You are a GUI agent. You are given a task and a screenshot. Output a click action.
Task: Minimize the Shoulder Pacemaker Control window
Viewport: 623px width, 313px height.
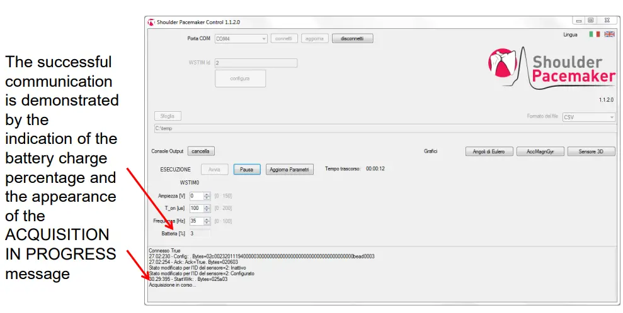(x=580, y=21)
